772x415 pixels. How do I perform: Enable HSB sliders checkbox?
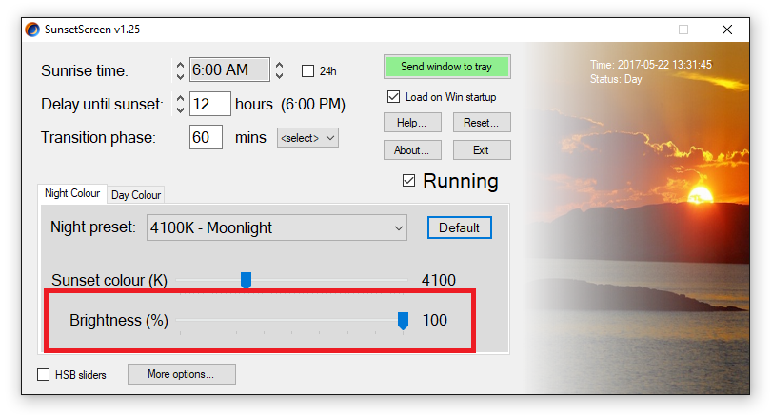point(44,375)
